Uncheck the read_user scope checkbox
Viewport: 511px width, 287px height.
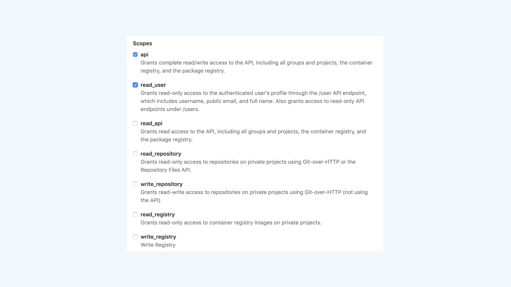pyautogui.click(x=135, y=85)
